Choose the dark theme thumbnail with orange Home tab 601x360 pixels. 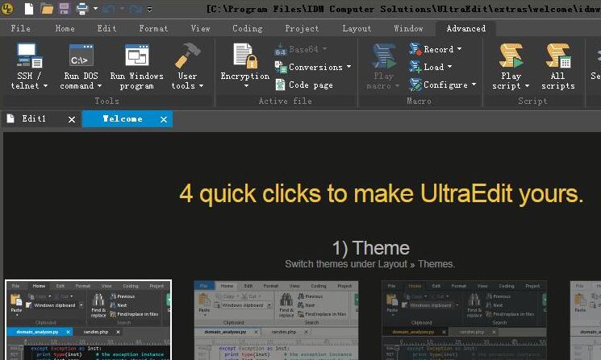click(x=464, y=321)
